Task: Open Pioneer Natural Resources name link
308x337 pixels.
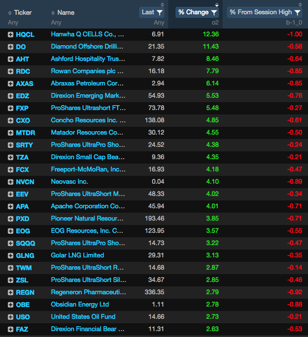Action: [x=87, y=218]
